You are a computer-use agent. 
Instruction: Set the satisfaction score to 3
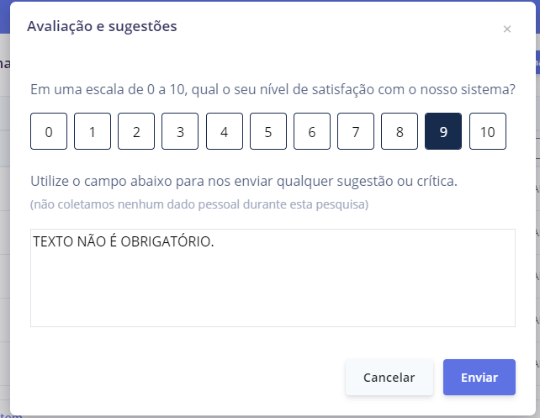click(x=180, y=131)
